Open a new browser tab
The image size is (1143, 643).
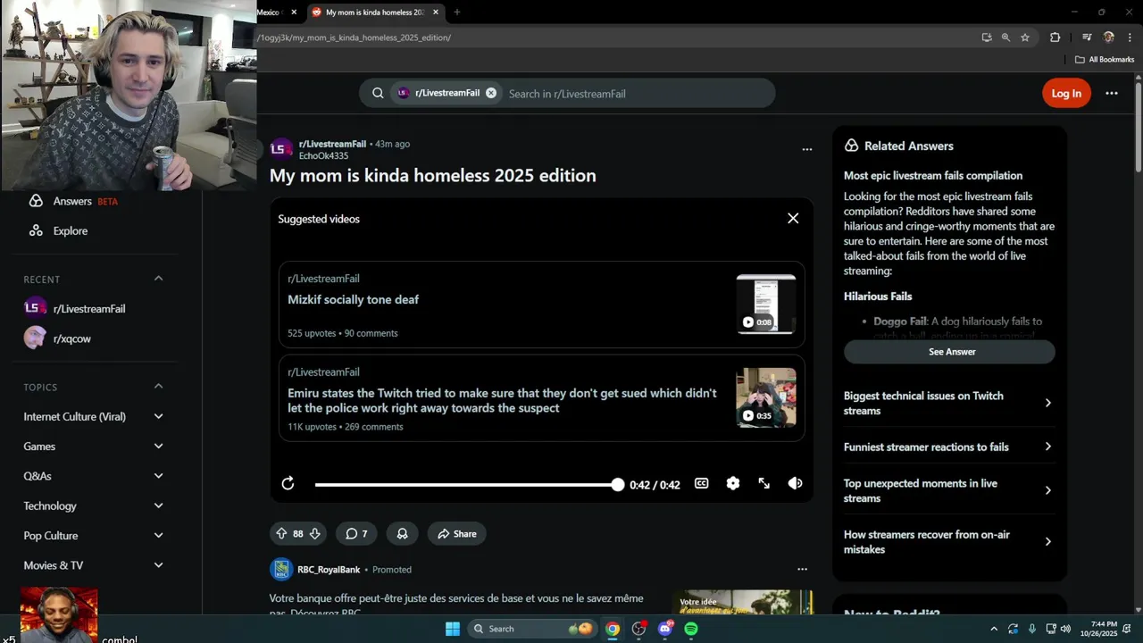pos(457,13)
